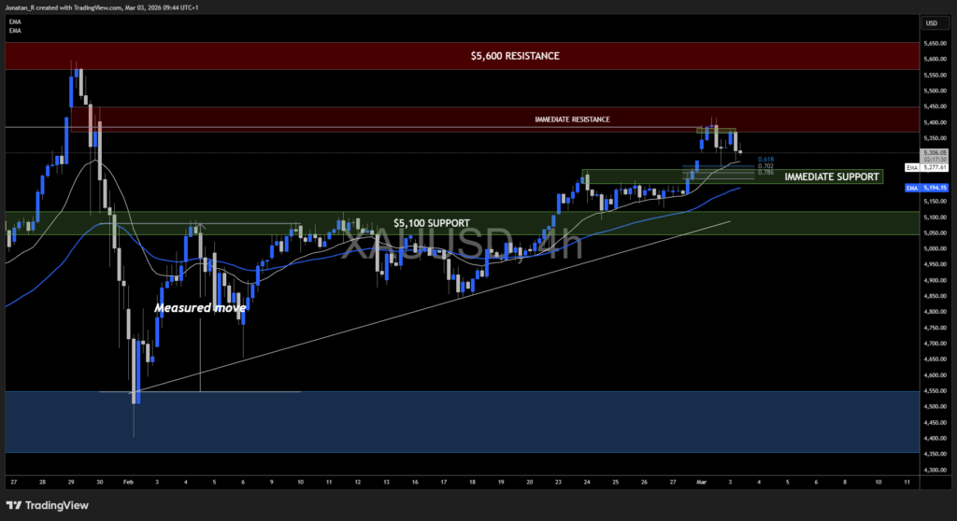957x521 pixels.
Task: Click the 5,650.00 price axis label
Action: (x=935, y=43)
